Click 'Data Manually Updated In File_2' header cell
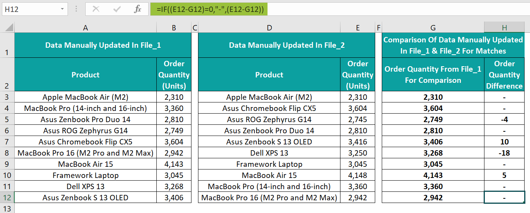The width and height of the screenshot is (530, 213). point(287,45)
